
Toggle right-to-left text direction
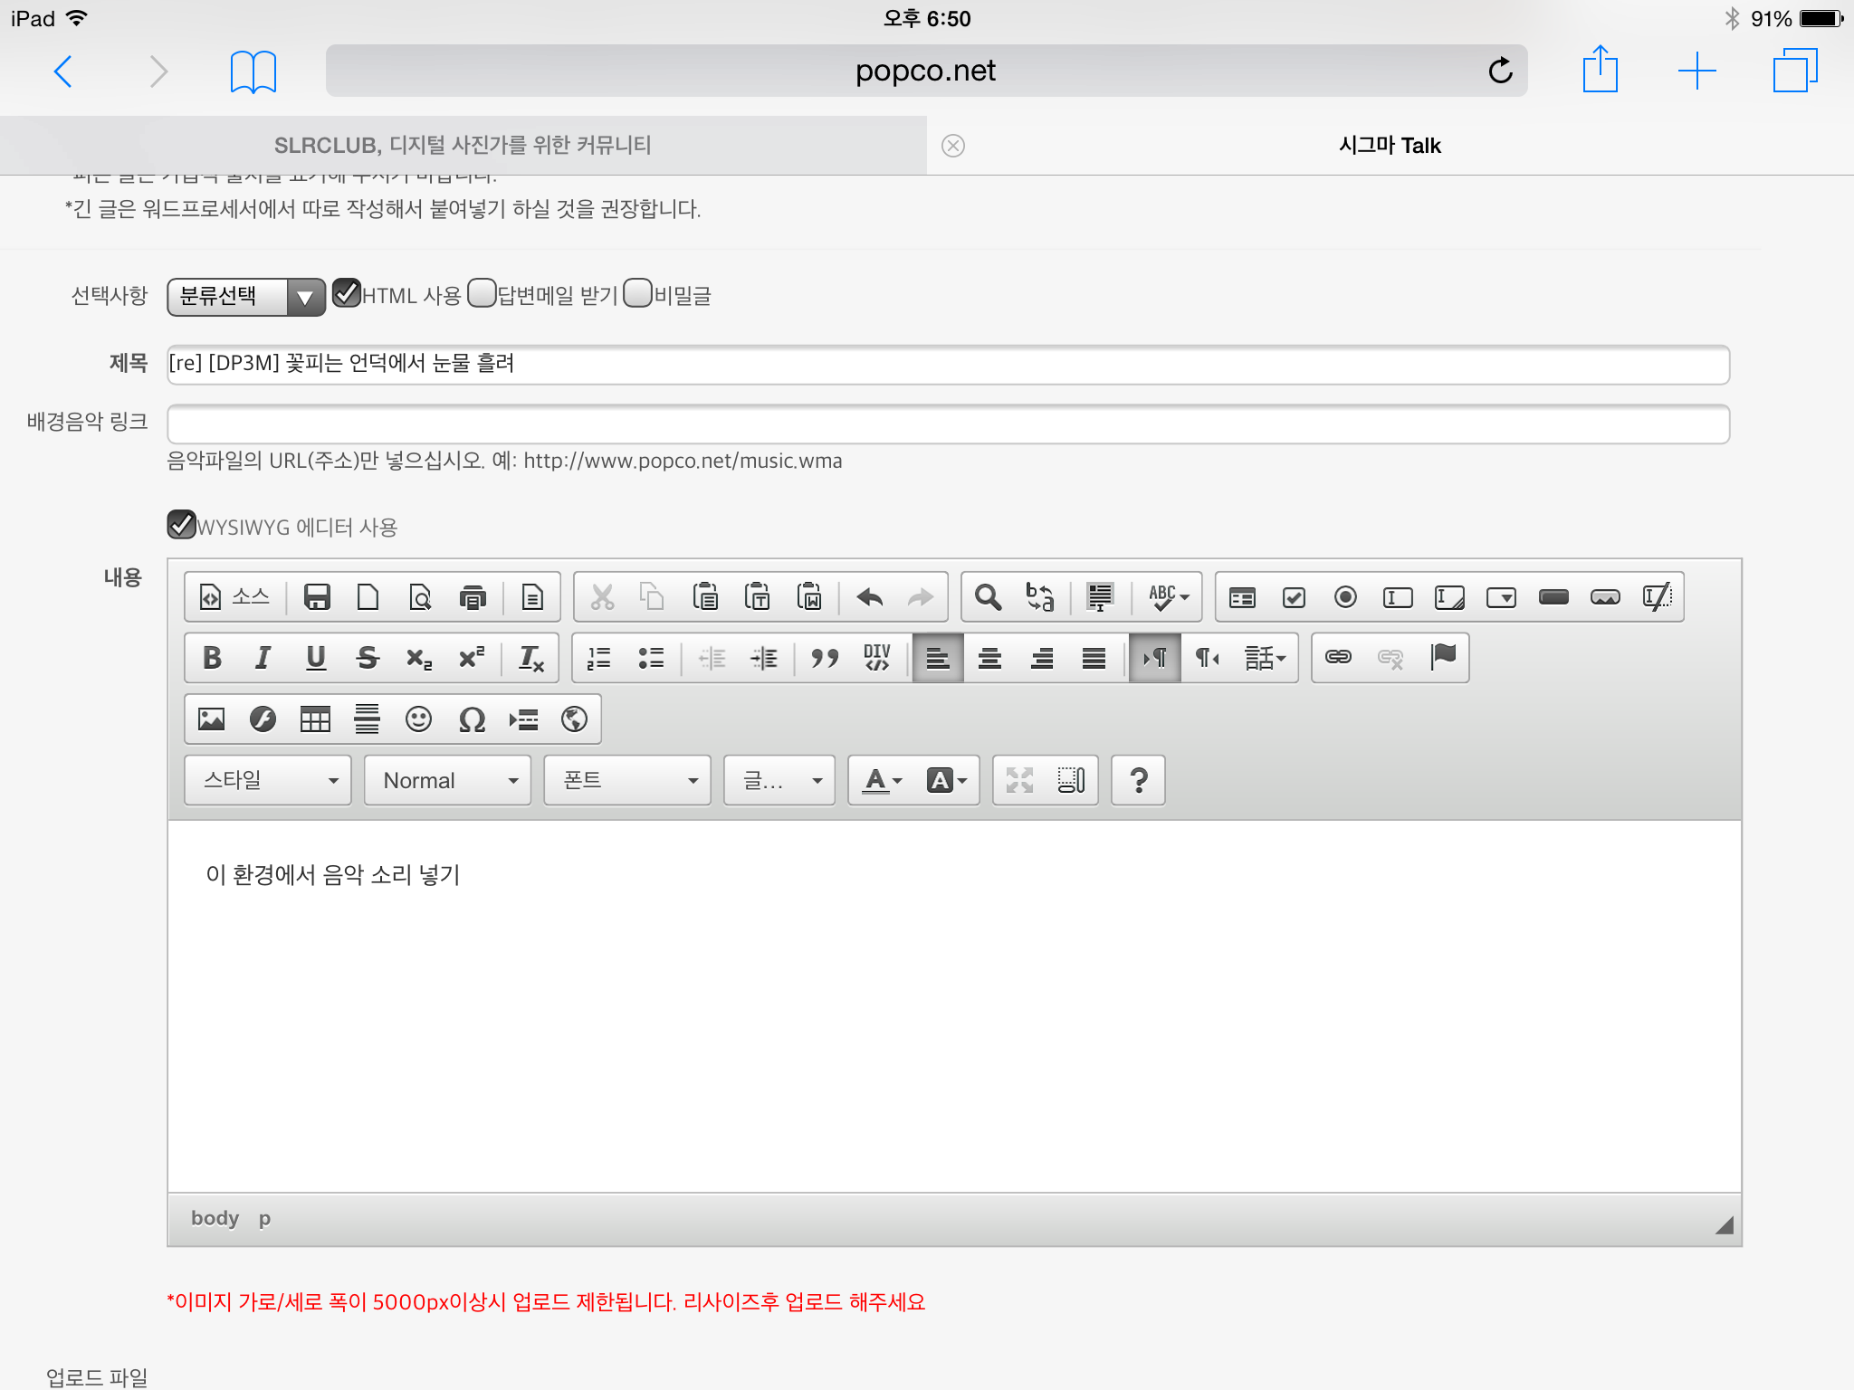point(1208,658)
